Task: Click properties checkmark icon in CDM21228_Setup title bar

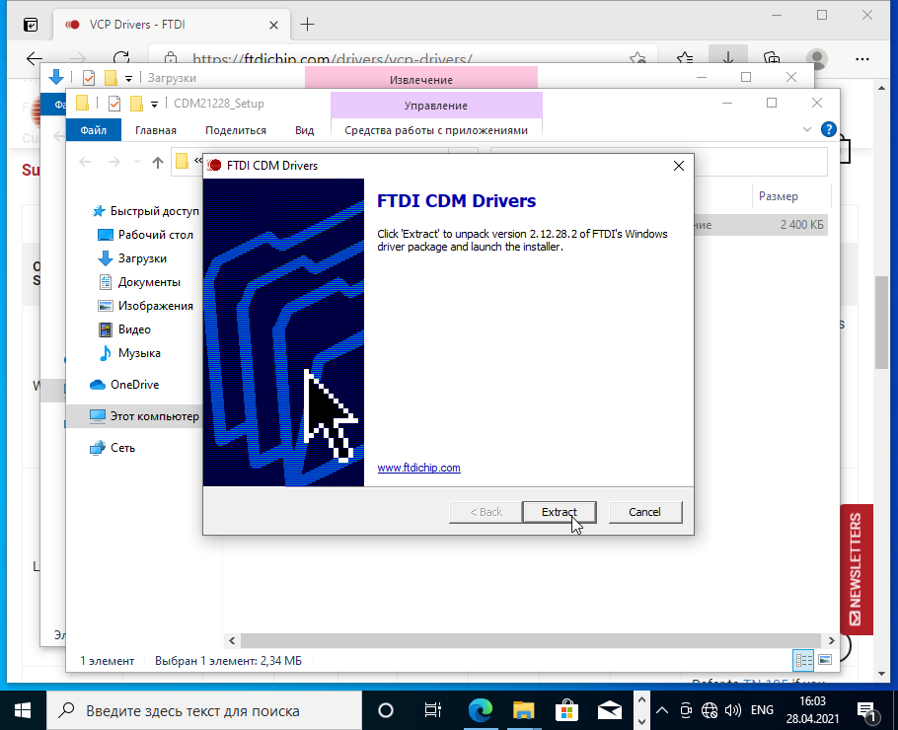Action: (113, 103)
